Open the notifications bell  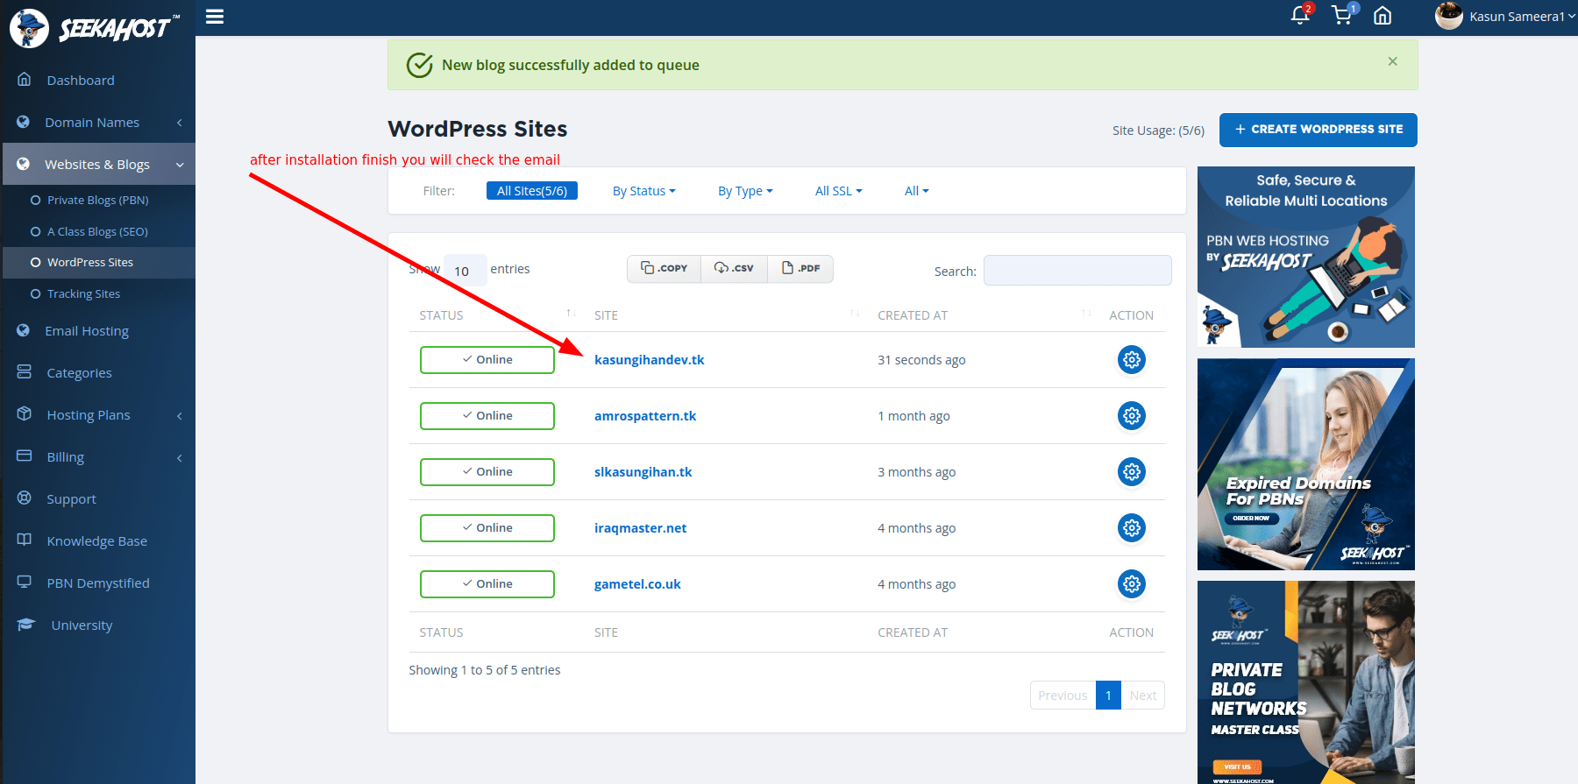coord(1300,15)
